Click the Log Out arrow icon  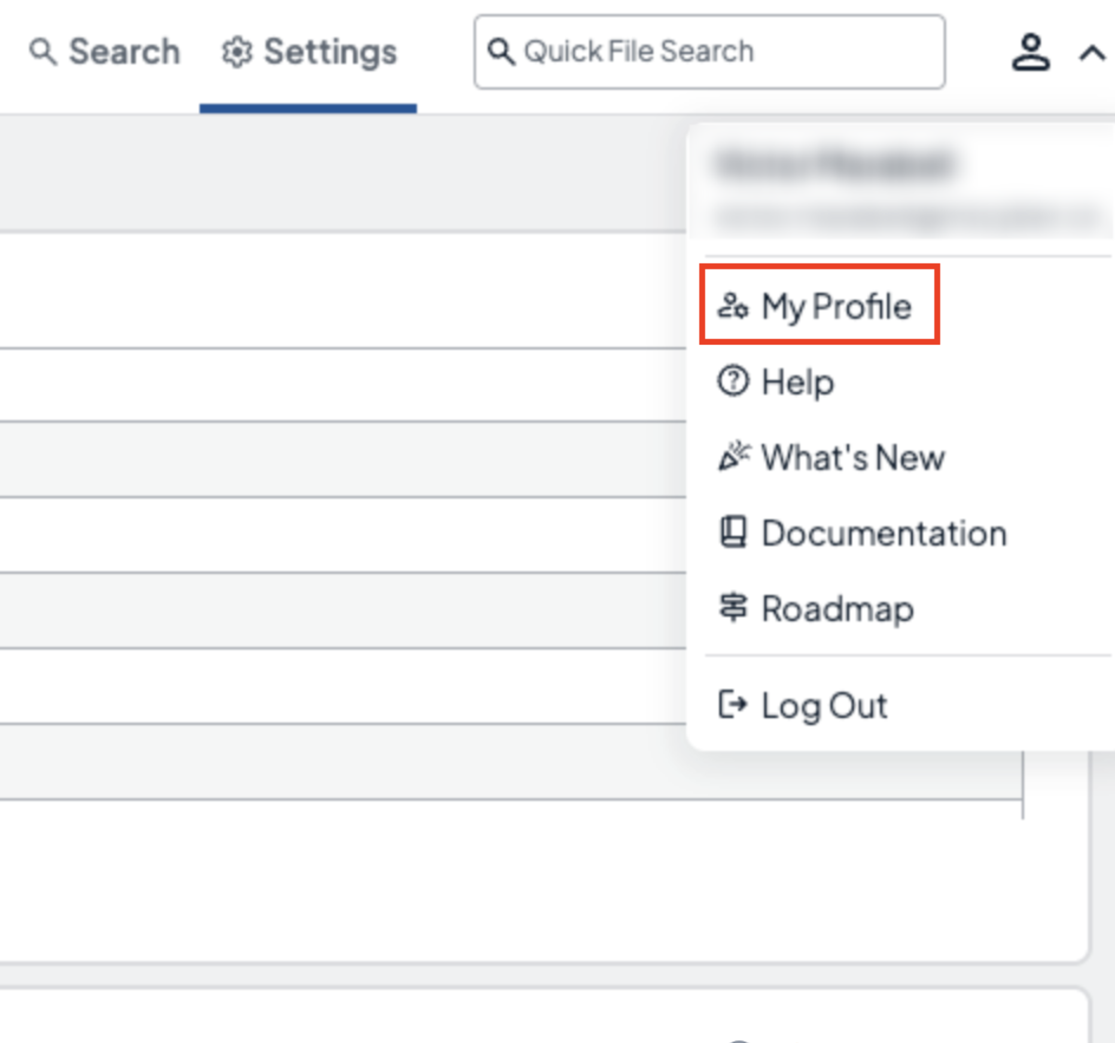[x=733, y=705]
